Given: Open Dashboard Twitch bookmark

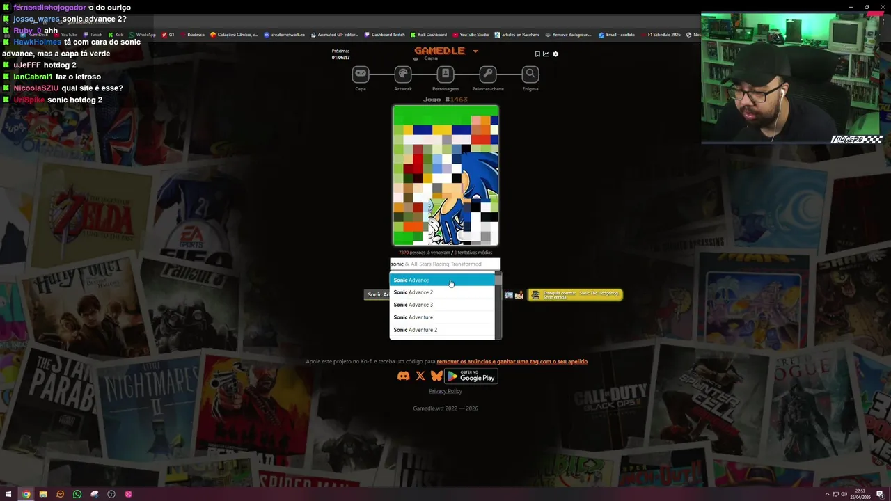Looking at the screenshot, I should tap(385, 34).
